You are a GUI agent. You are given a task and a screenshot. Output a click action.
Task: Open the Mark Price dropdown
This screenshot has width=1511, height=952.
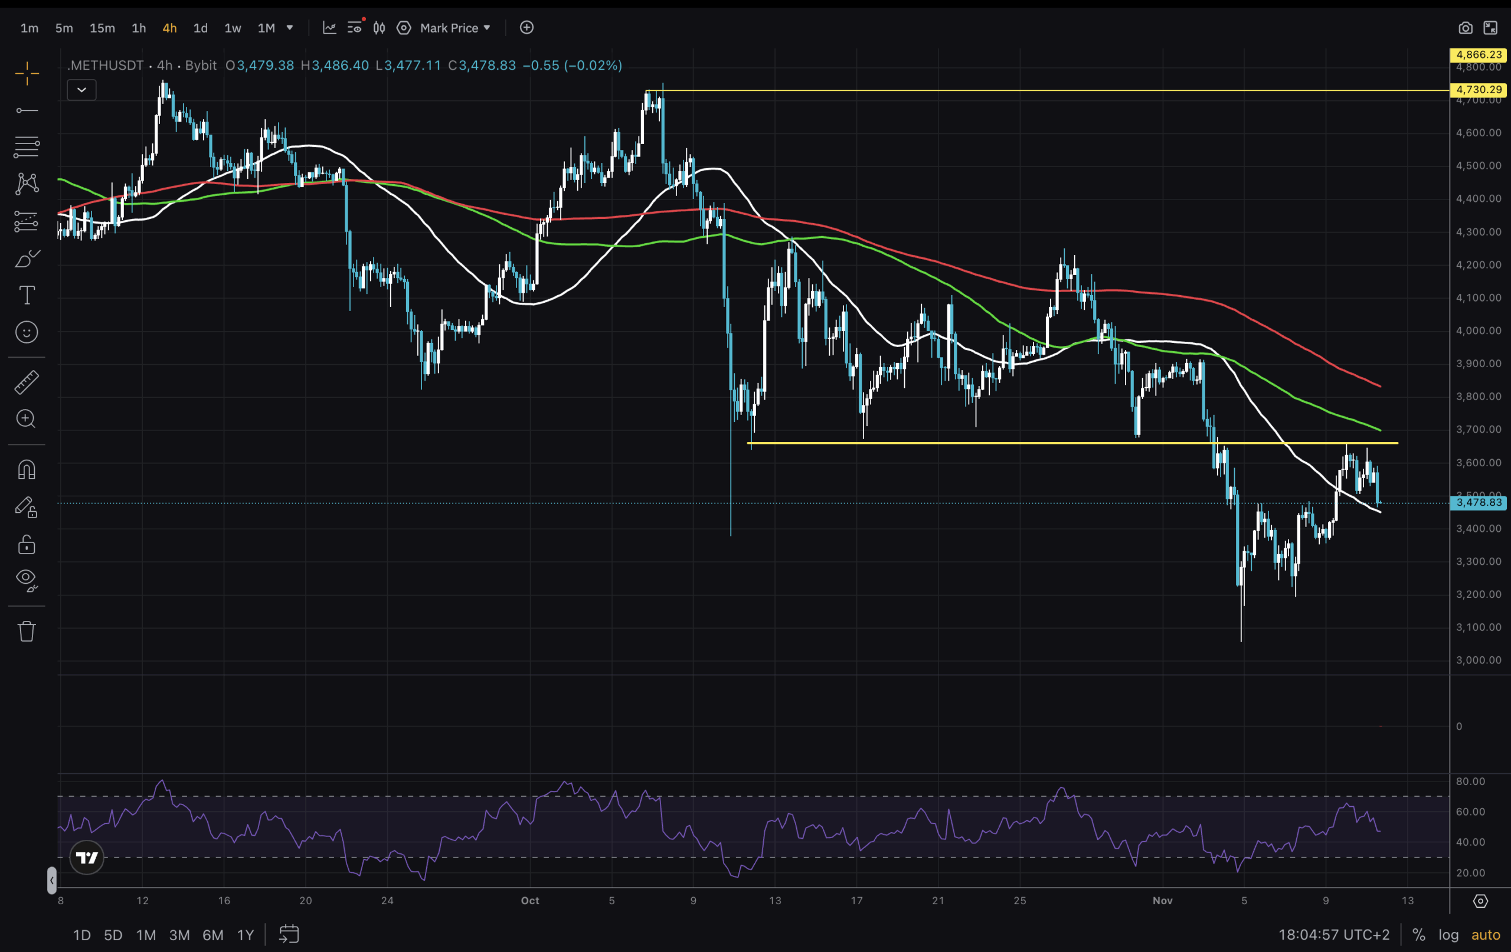point(455,28)
